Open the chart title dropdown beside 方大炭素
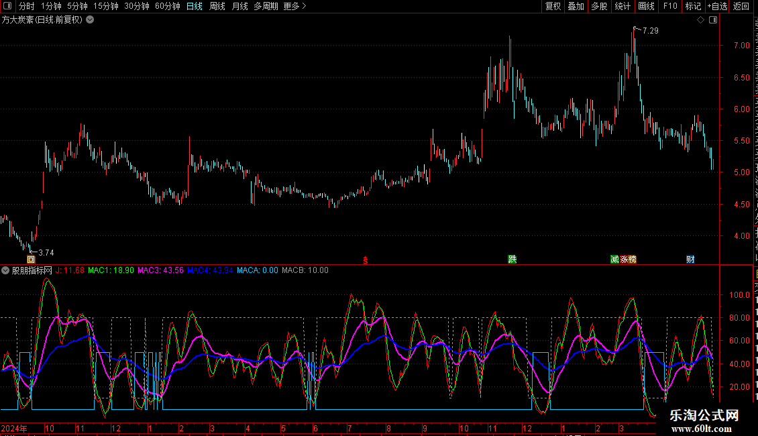758x436 pixels. pos(90,20)
